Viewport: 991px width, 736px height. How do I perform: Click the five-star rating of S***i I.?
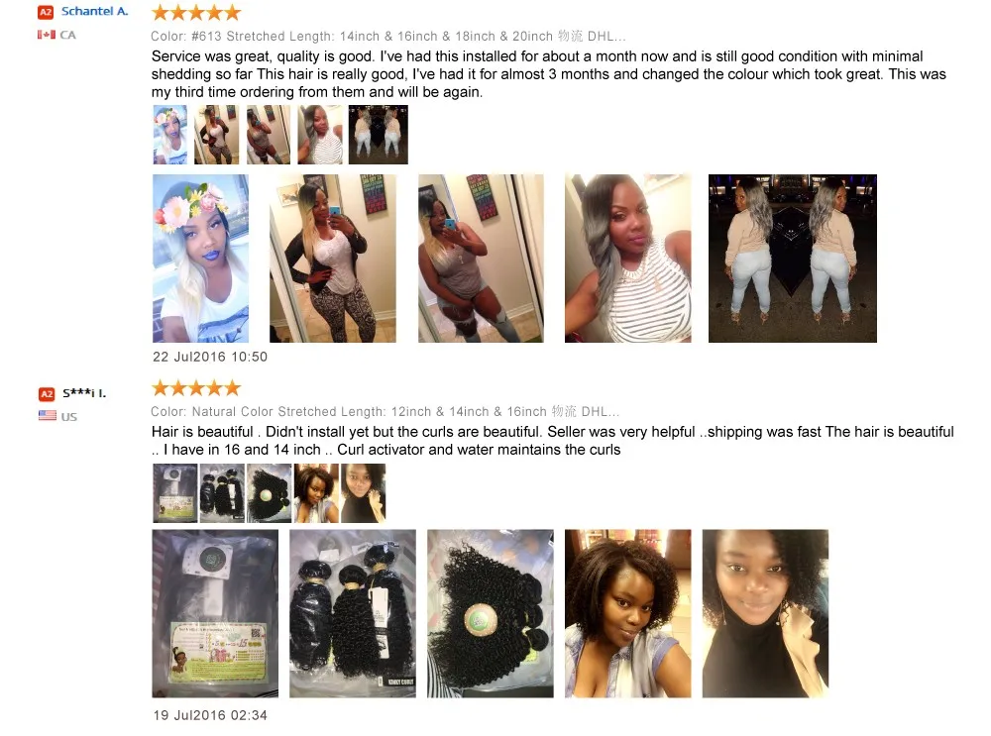click(196, 387)
